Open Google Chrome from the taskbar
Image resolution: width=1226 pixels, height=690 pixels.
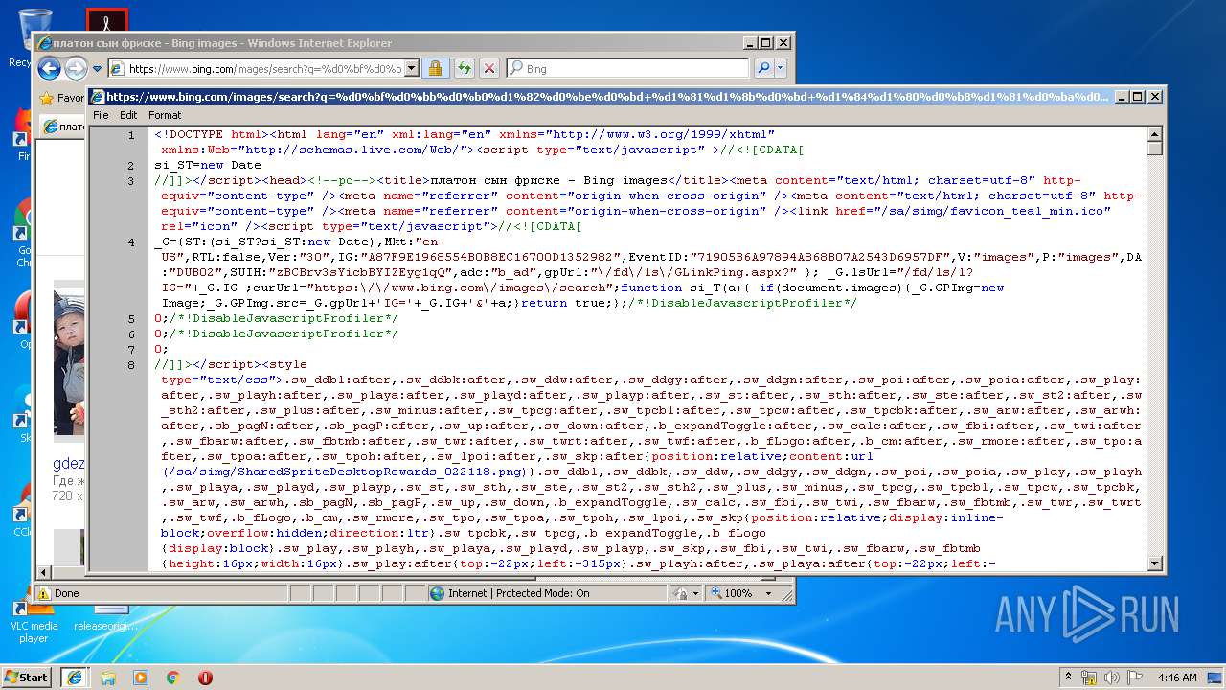(173, 677)
